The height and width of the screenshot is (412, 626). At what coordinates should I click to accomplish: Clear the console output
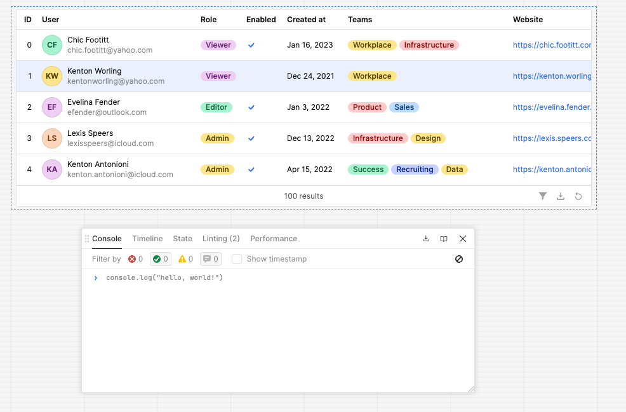point(459,259)
